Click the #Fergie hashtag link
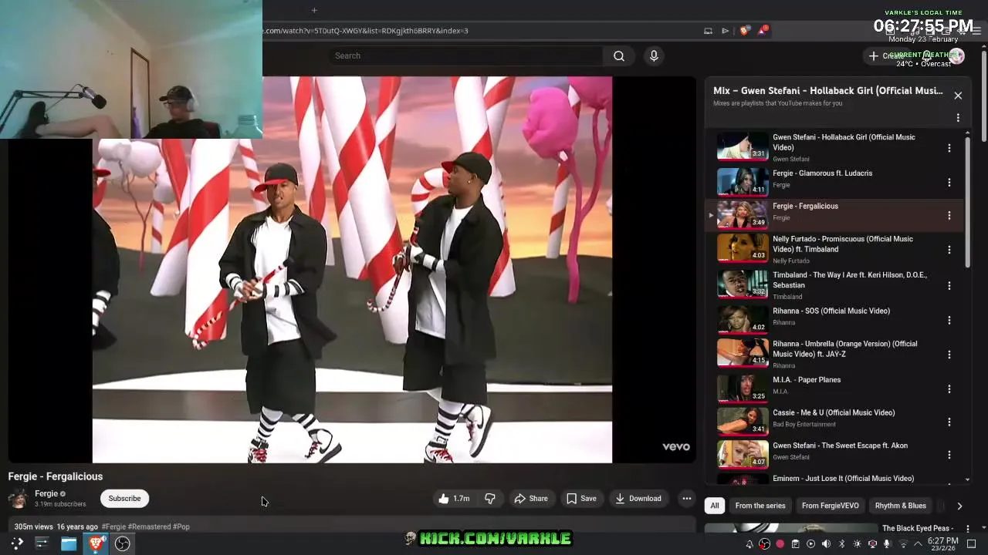The width and height of the screenshot is (988, 555). (113, 526)
